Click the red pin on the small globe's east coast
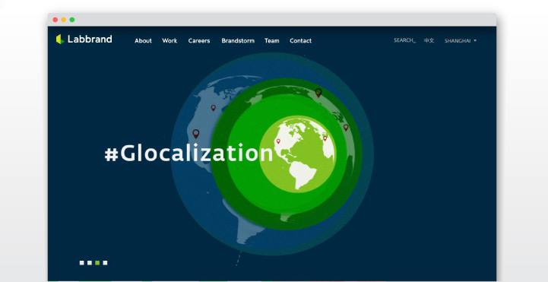The width and height of the screenshot is (548, 282). (x=325, y=138)
